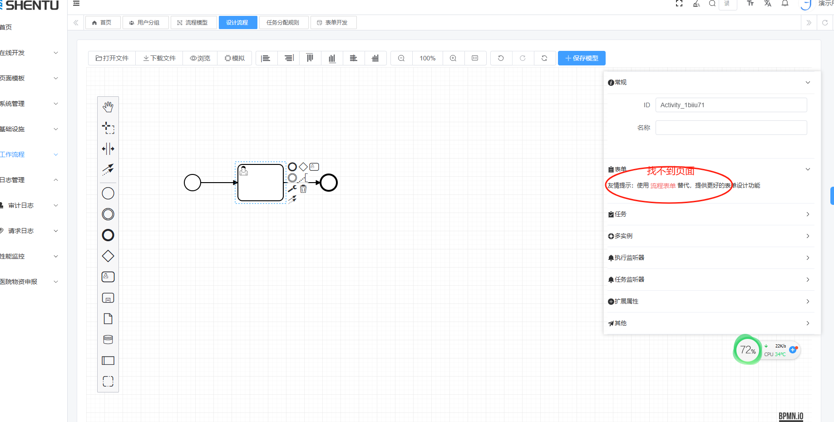Select the hand tool in palette
The image size is (834, 422).
108,107
